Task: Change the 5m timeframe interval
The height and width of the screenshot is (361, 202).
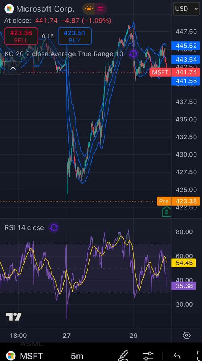Action: 77,356
